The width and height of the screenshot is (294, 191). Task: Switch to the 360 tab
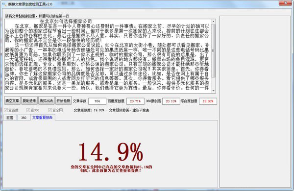[24, 118]
